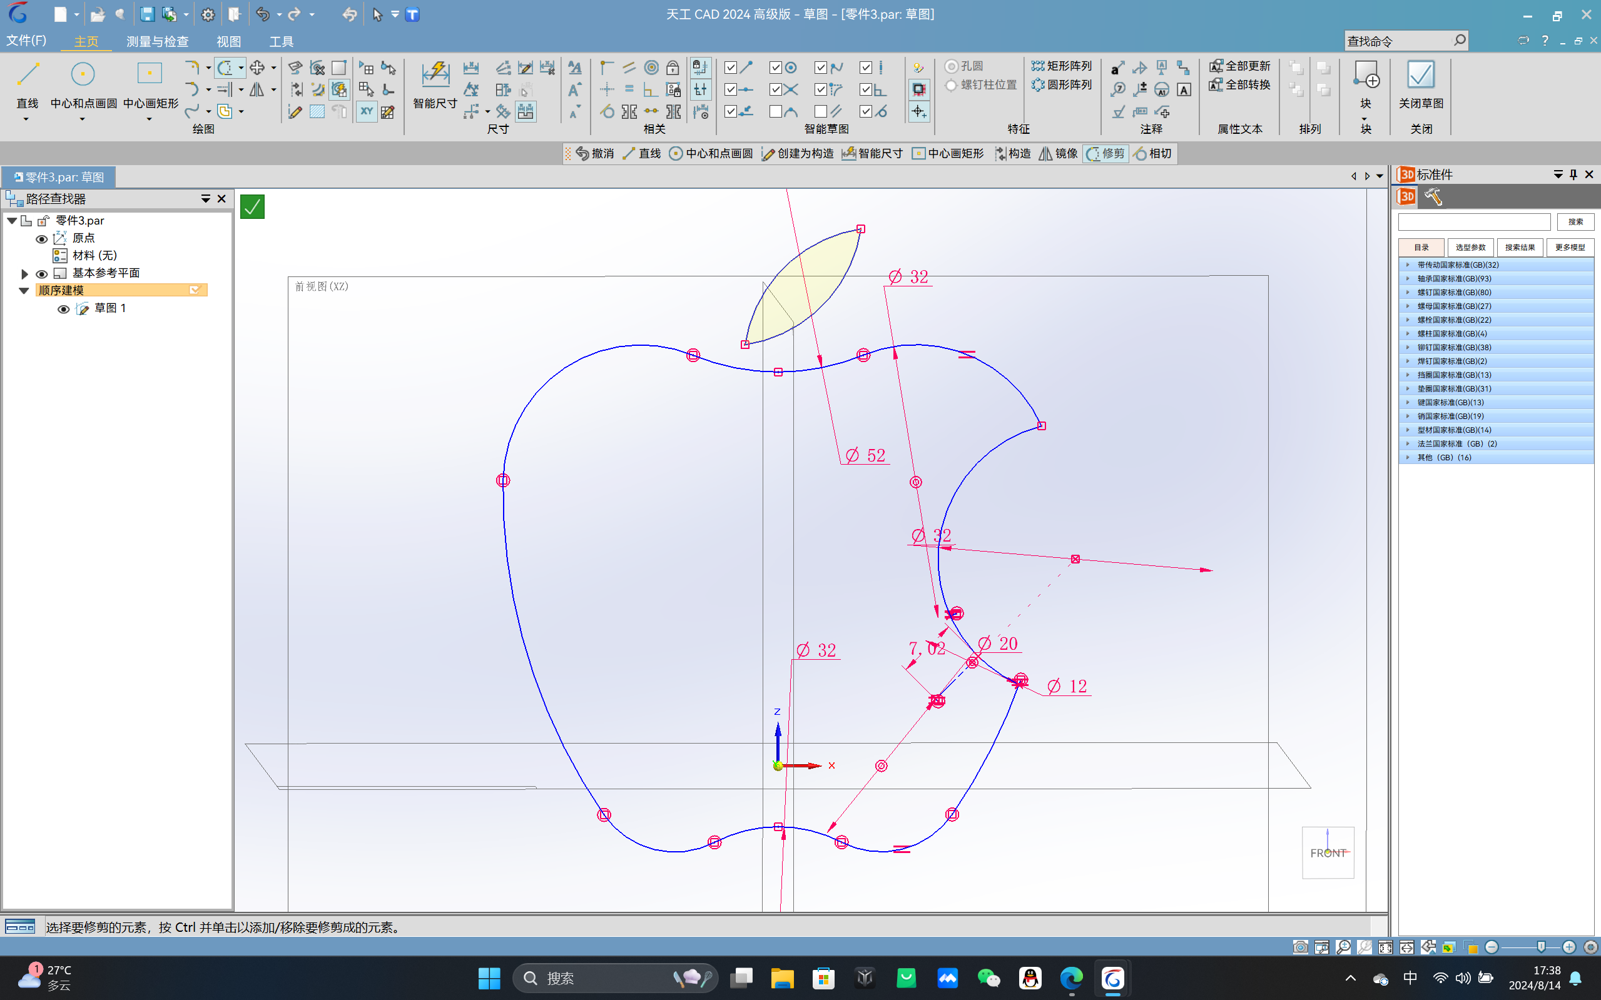Open dropdown arrow under 中心画矩形
The image size is (1601, 1000).
(x=149, y=119)
